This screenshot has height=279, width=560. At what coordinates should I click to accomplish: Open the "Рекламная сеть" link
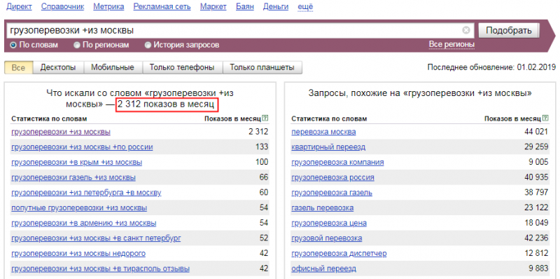[x=162, y=6]
